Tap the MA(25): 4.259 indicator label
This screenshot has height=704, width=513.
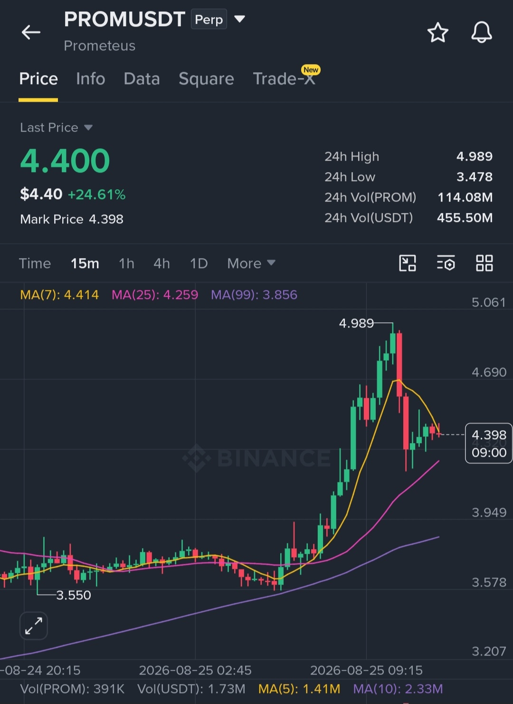[x=155, y=295]
